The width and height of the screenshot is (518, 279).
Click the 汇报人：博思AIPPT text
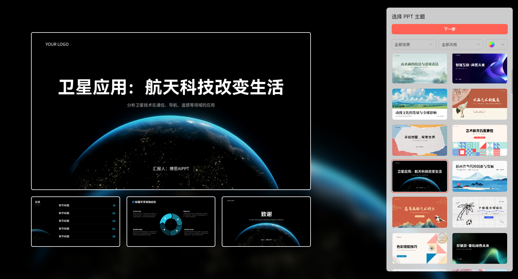pos(171,169)
